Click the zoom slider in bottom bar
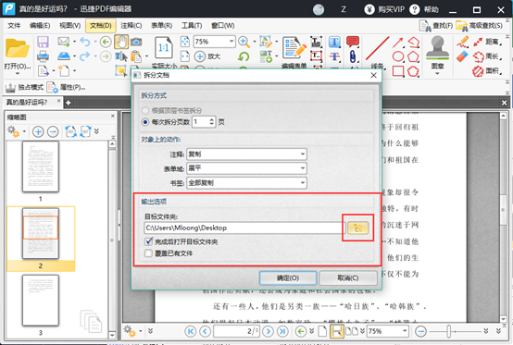The image size is (513, 345). 449,331
